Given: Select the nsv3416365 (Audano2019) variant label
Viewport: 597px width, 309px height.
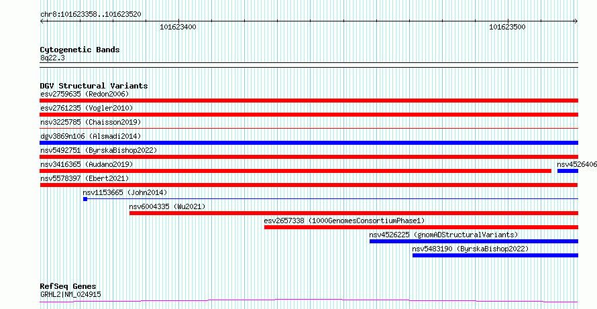Looking at the screenshot, I should 87,164.
